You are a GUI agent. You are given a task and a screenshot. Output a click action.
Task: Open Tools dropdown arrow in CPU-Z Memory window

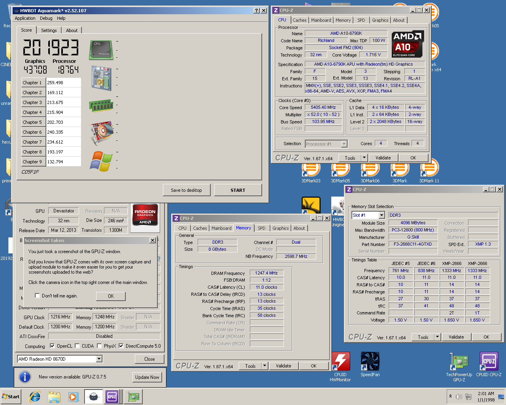(264, 366)
